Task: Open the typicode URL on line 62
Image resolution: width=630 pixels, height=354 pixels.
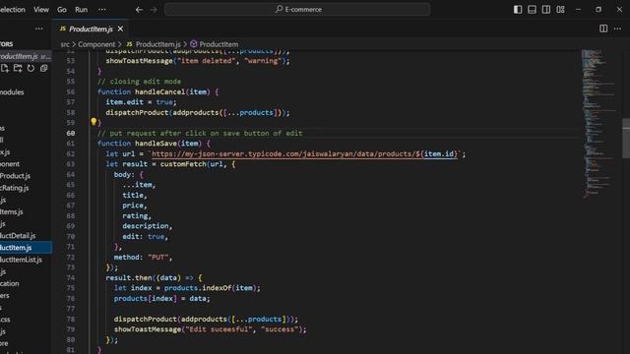Action: pos(304,153)
